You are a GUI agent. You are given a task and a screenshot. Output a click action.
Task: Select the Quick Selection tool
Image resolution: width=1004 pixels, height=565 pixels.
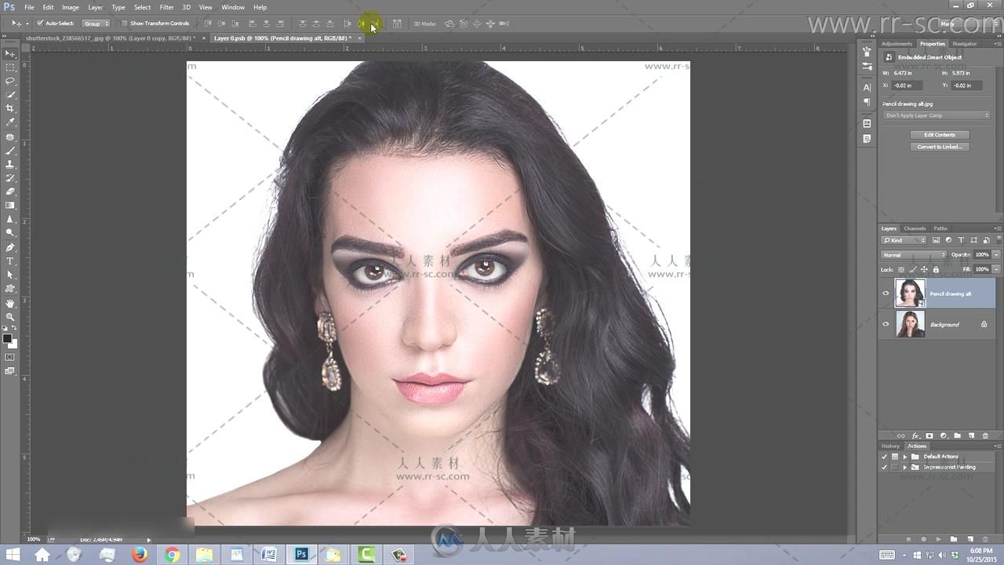(10, 95)
